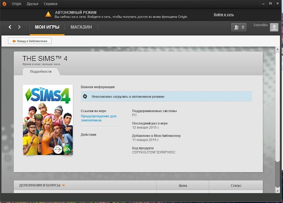Viewport: 283px width, 203px height.
Task: Open the profile avatar image
Action: tap(274, 27)
